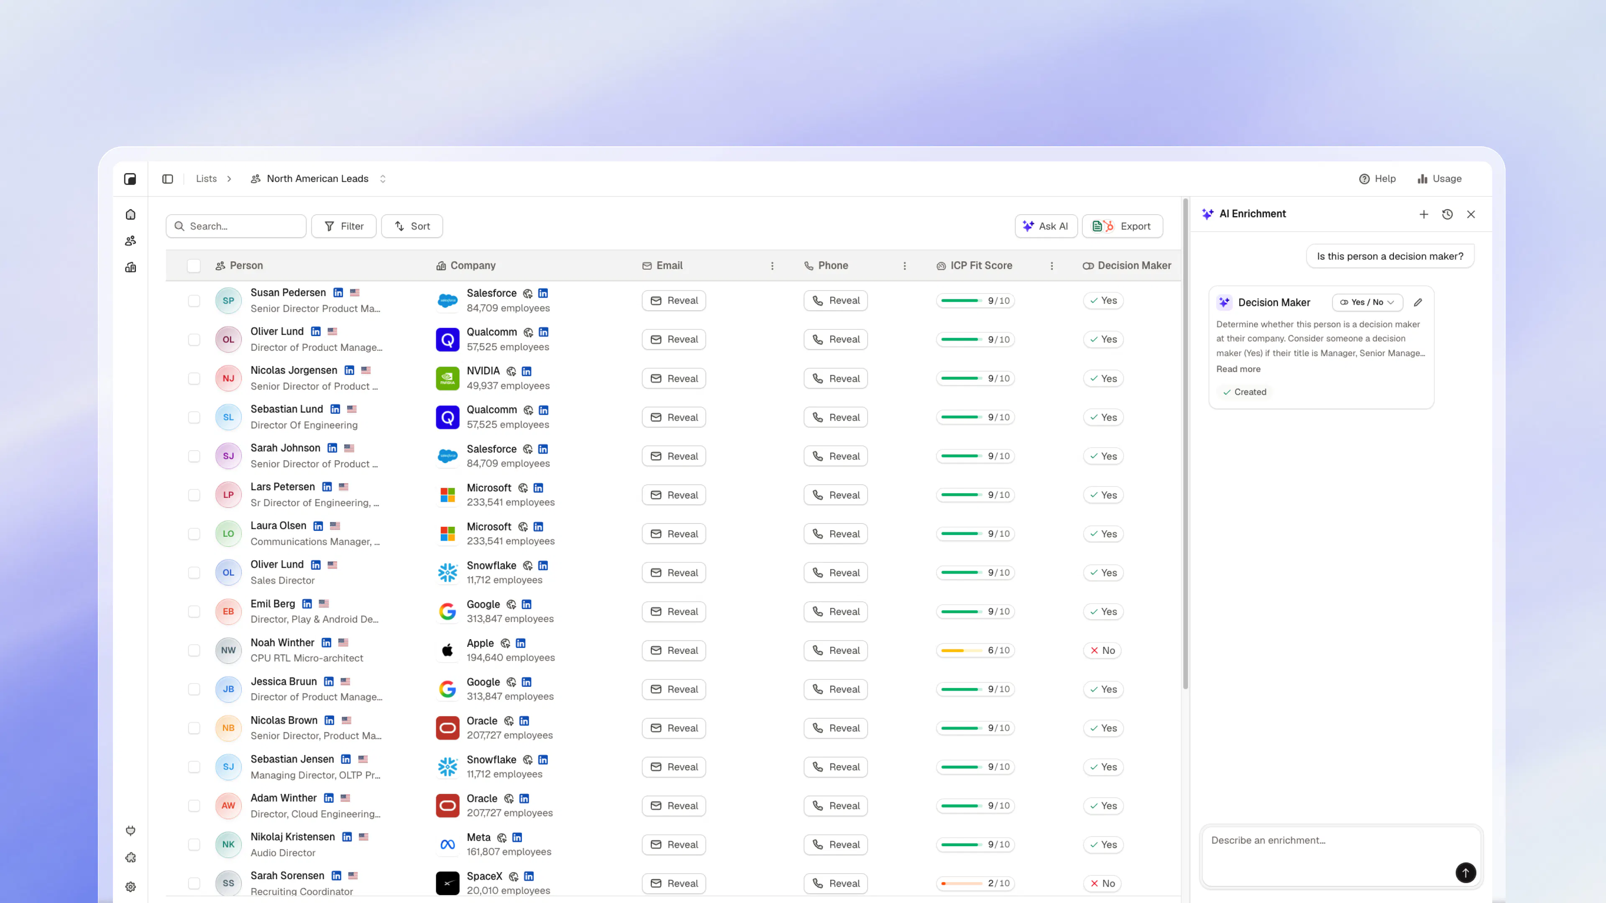Click Sarah Sorensen's 2/10 ICP score bar
The image size is (1606, 903).
975,884
